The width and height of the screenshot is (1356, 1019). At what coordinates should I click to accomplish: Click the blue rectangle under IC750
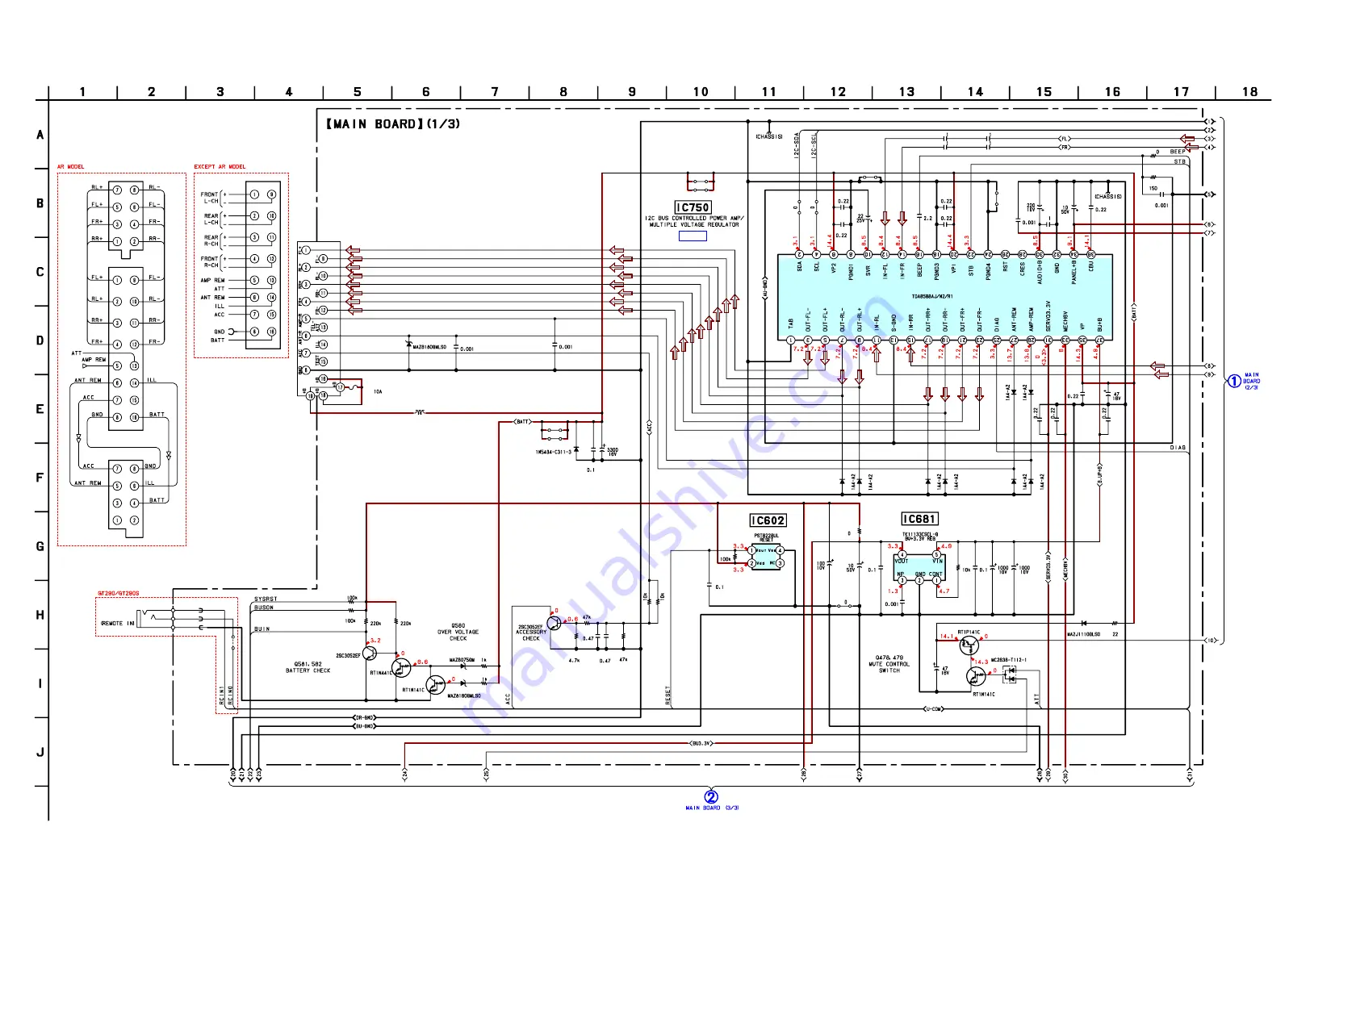click(x=693, y=236)
